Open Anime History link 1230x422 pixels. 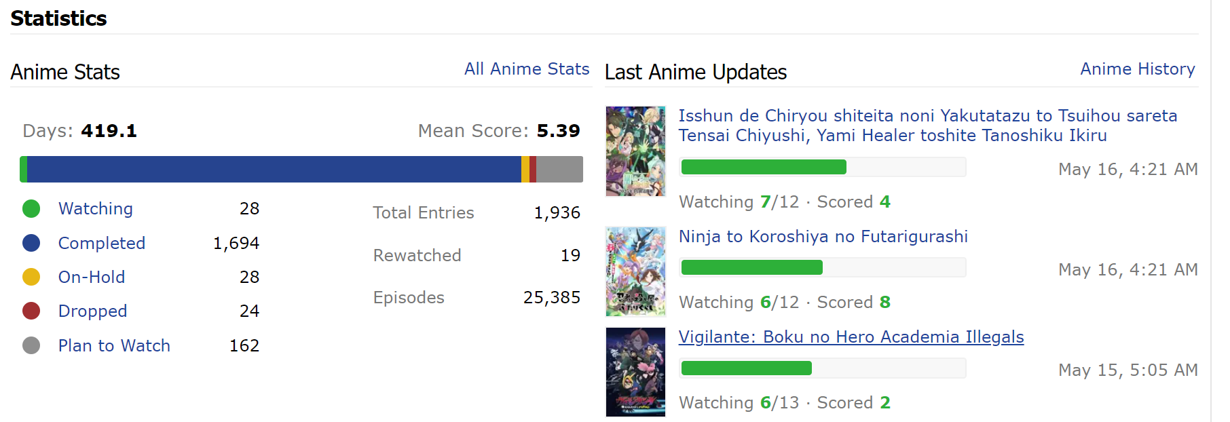[x=1138, y=69]
